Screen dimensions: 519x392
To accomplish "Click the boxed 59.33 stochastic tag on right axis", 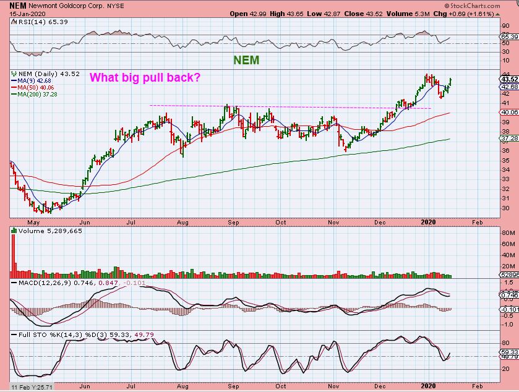I will tap(508, 352).
